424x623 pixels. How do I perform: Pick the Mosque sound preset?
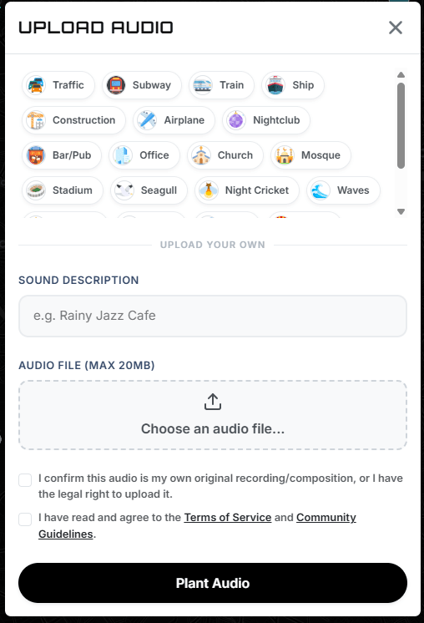pos(310,155)
